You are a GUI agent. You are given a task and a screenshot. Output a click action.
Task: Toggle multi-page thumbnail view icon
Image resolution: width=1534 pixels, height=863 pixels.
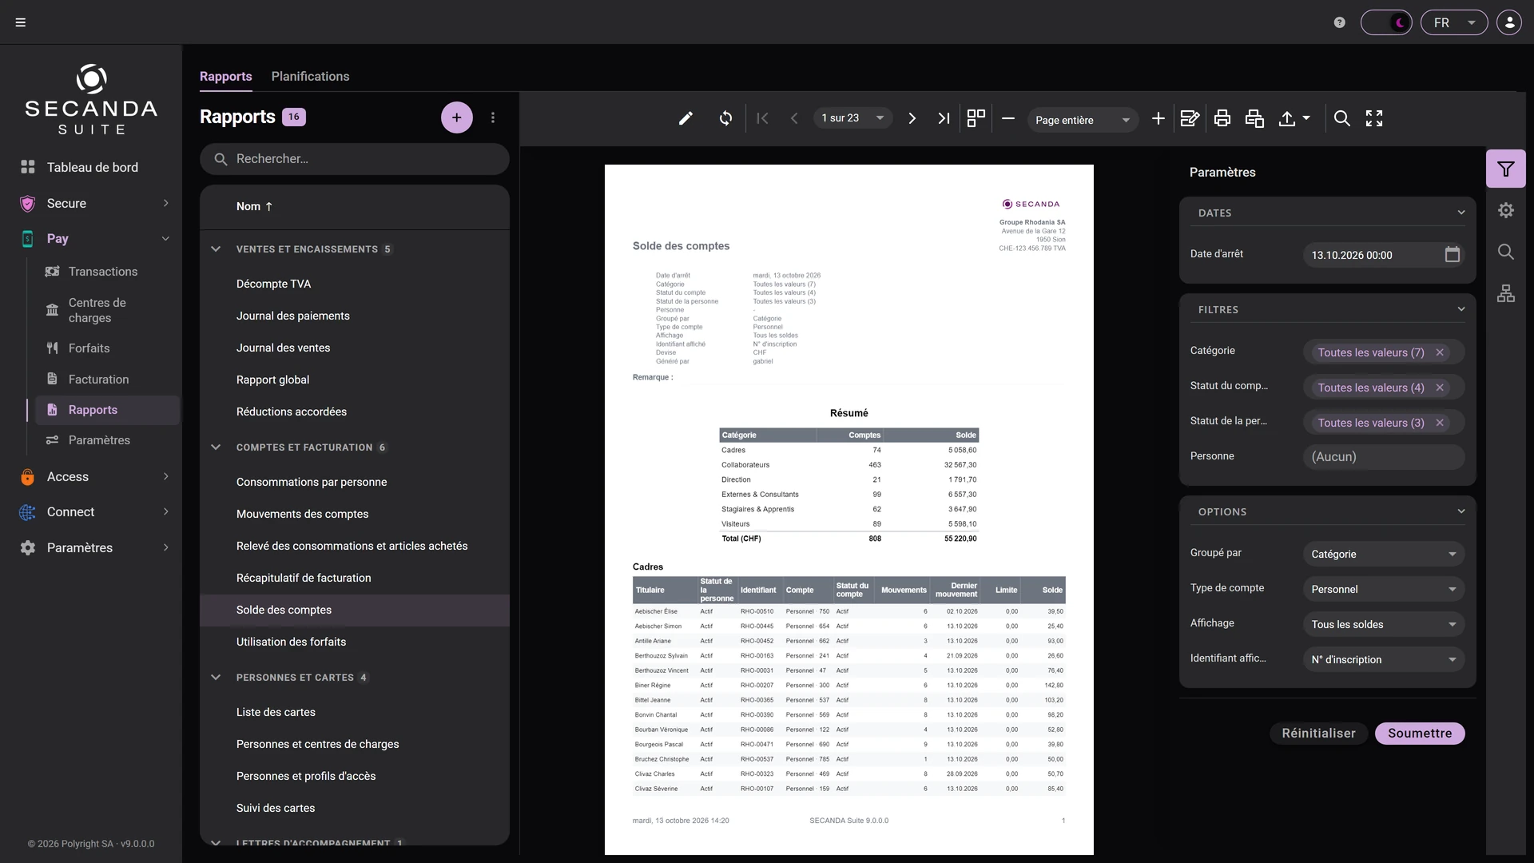coord(976,118)
